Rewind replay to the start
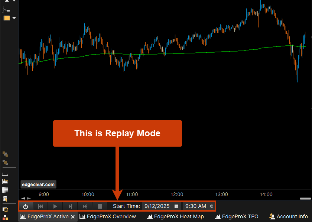 tap(40, 206)
